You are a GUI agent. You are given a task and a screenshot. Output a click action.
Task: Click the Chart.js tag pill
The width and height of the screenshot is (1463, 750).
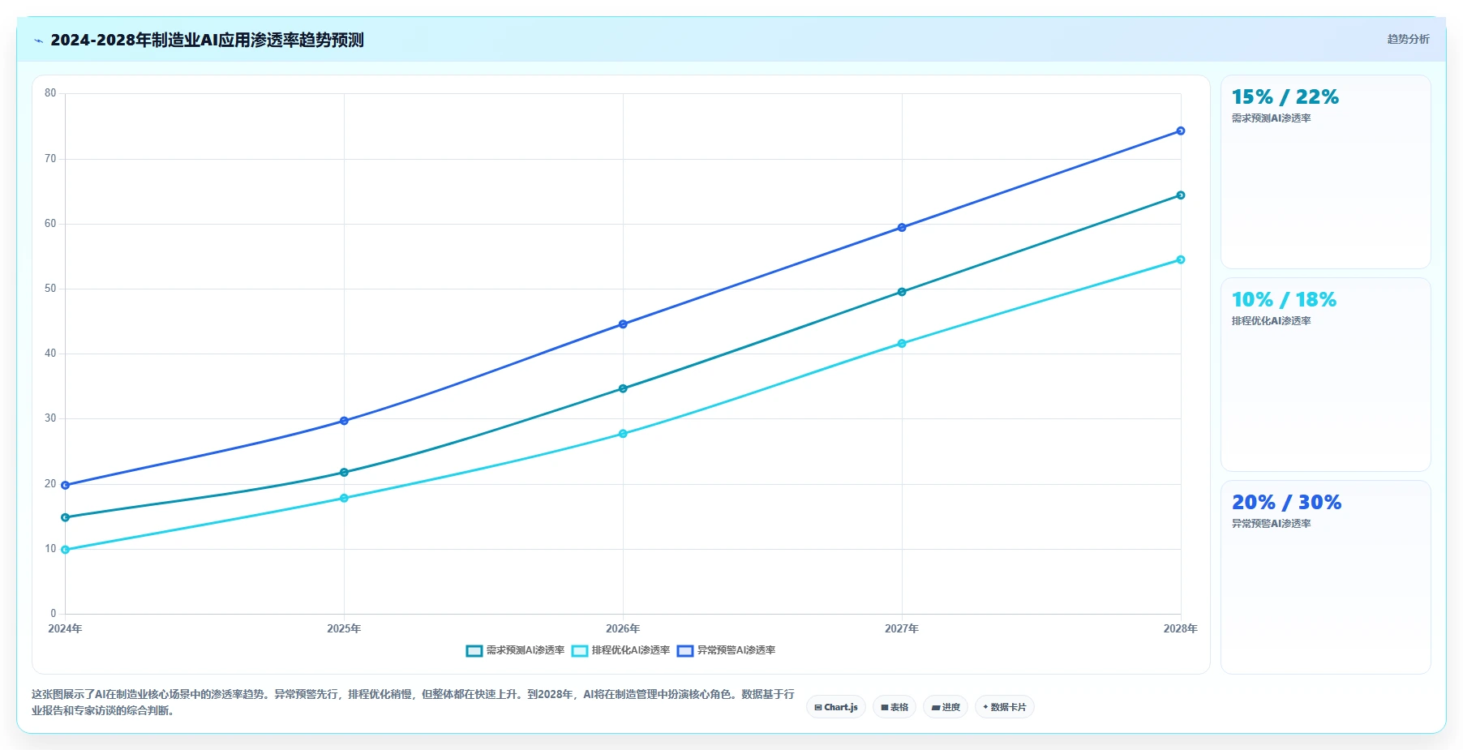[836, 707]
